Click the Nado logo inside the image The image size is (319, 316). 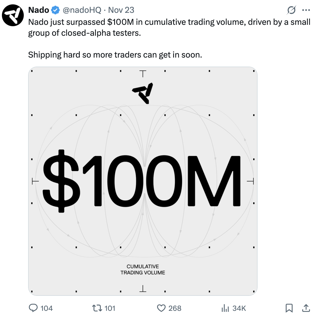pyautogui.click(x=143, y=93)
